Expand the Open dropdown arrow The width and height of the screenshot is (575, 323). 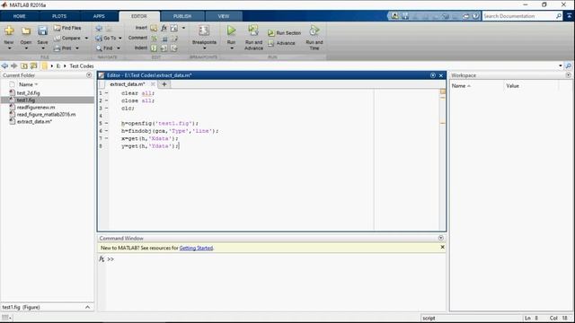[26, 48]
